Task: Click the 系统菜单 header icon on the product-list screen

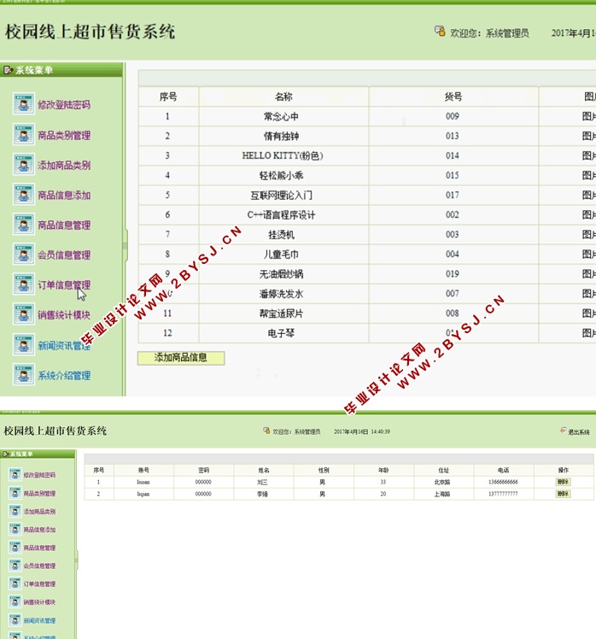Action: click(x=8, y=70)
